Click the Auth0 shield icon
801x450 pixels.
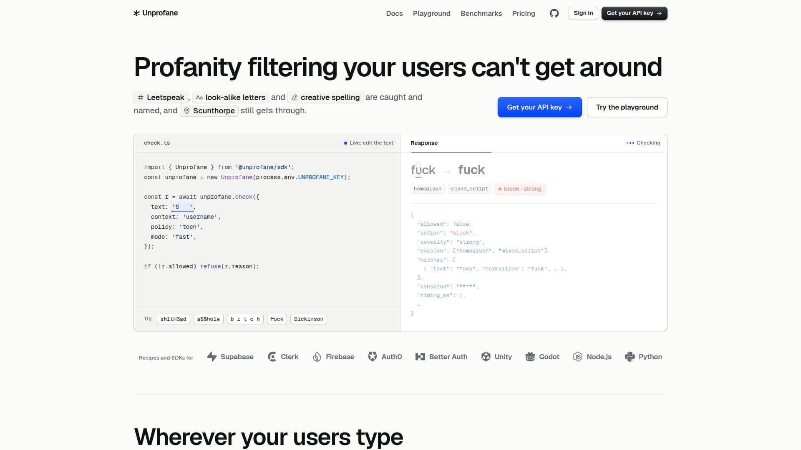coord(373,357)
